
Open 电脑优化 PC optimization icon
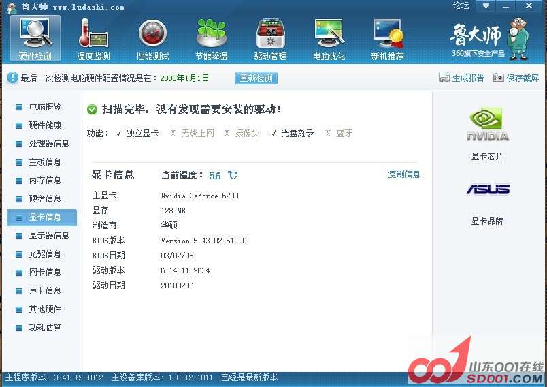[329, 37]
